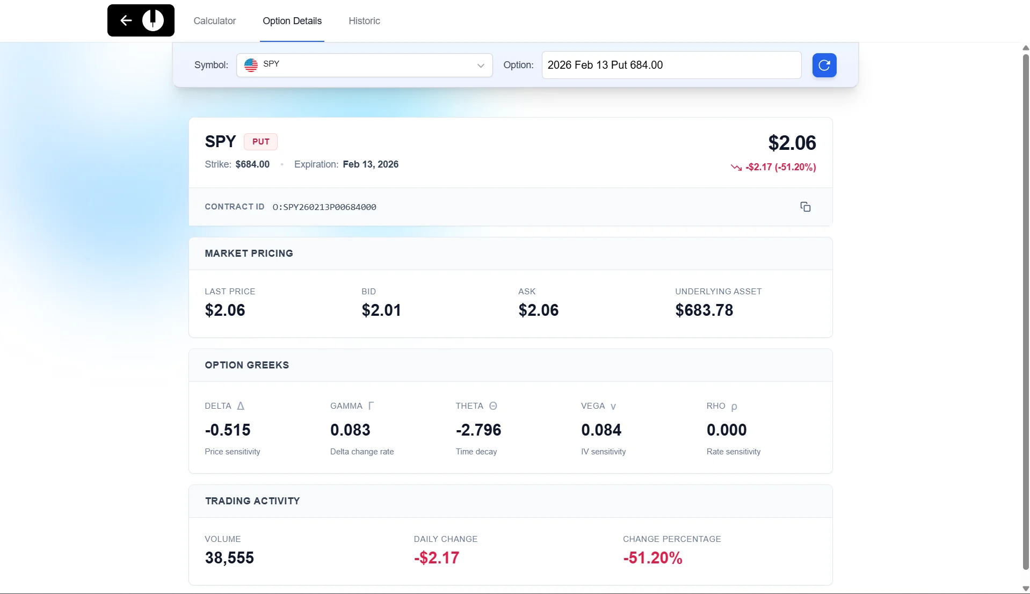Click the PUT badge next to SPY
Viewport: 1030px width, 594px height.
[x=260, y=142]
